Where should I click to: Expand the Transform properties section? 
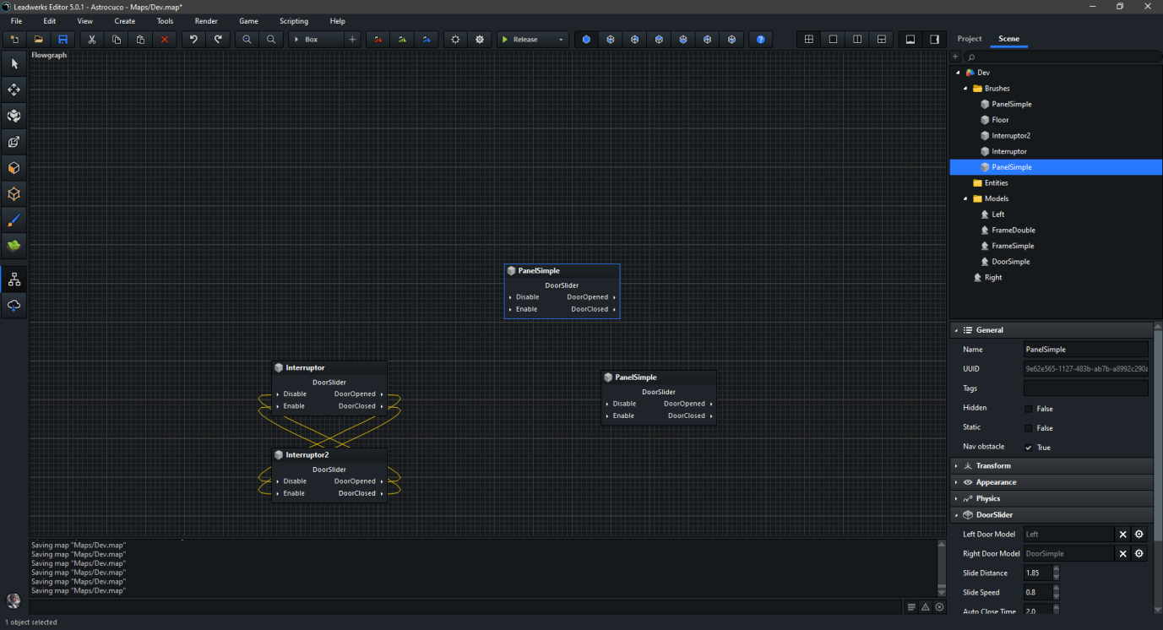click(x=993, y=466)
